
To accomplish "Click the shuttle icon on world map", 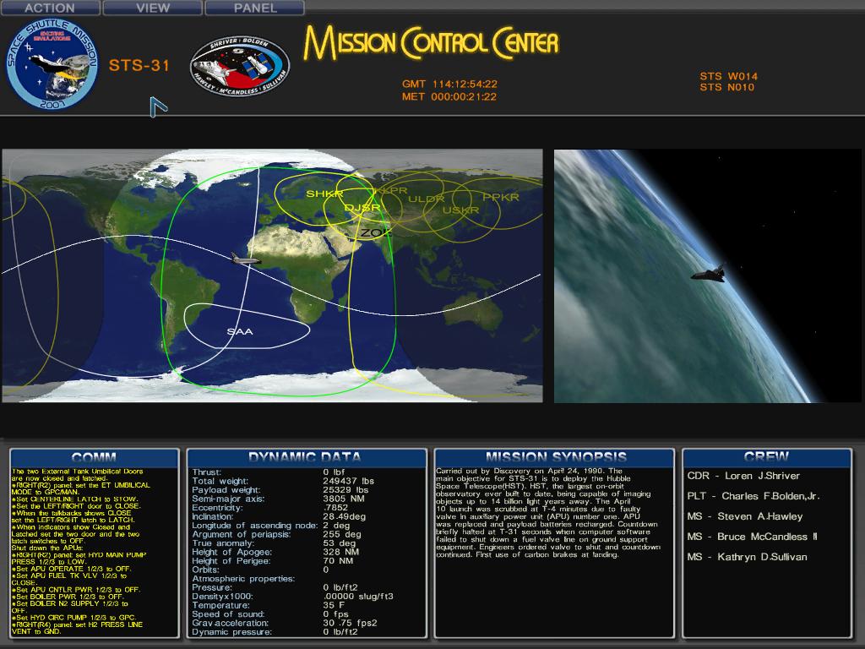I will [x=244, y=259].
